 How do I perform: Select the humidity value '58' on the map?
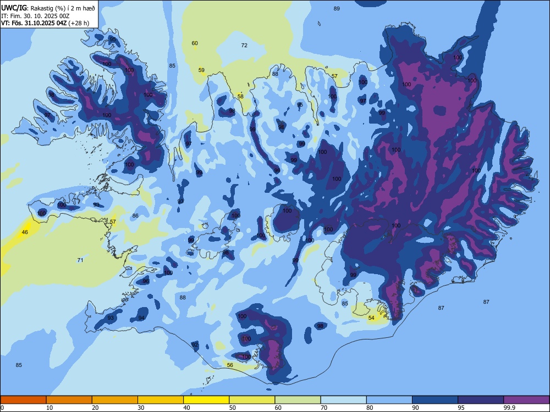tap(240, 96)
